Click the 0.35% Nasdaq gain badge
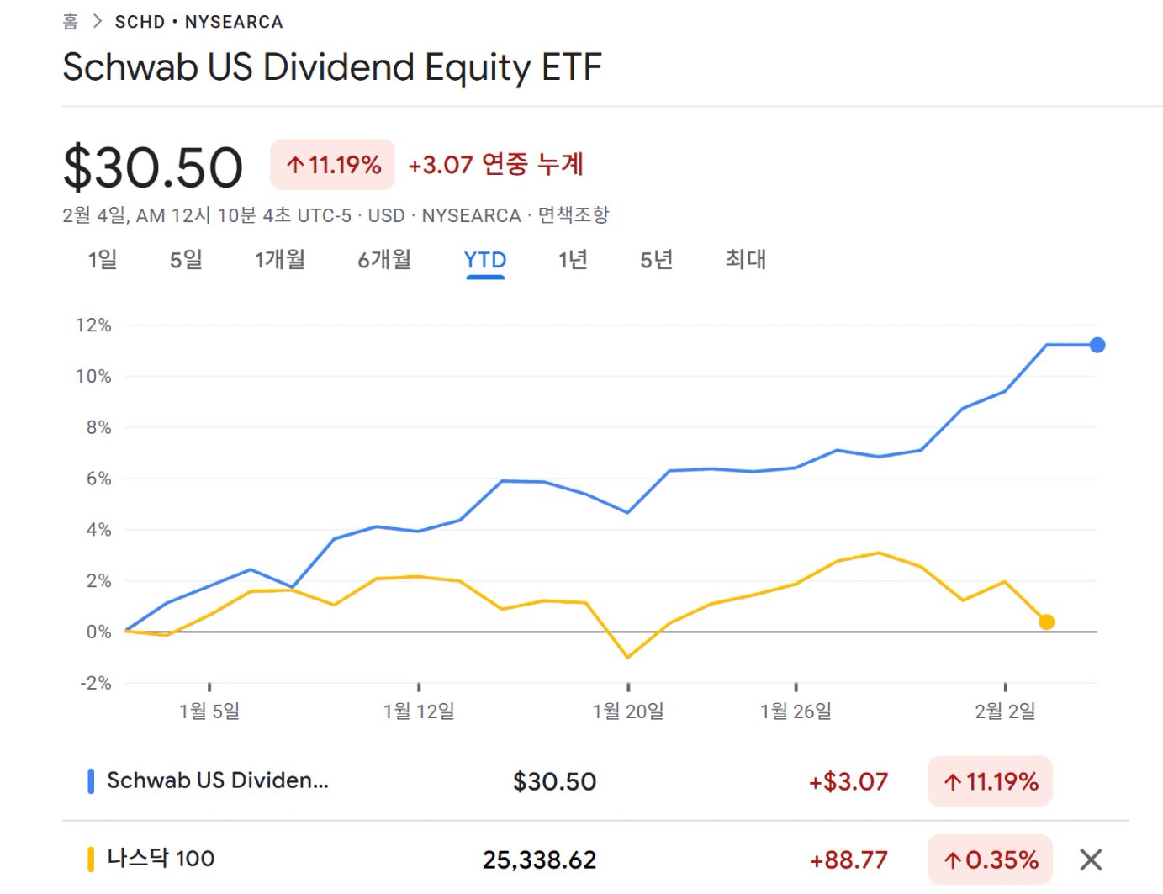 (x=990, y=860)
